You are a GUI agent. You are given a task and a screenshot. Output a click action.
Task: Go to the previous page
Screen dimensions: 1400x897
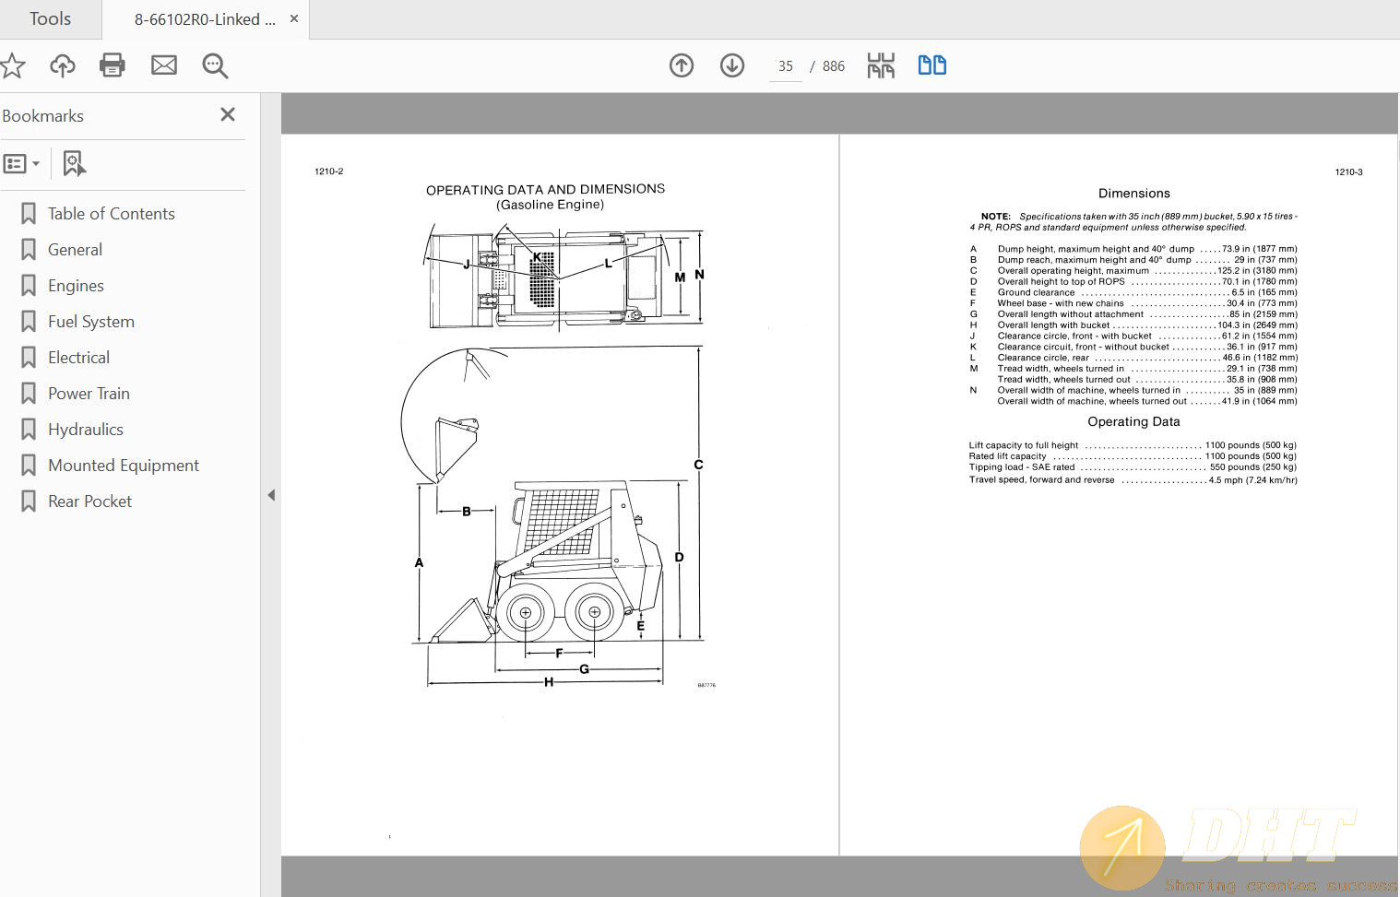point(681,65)
